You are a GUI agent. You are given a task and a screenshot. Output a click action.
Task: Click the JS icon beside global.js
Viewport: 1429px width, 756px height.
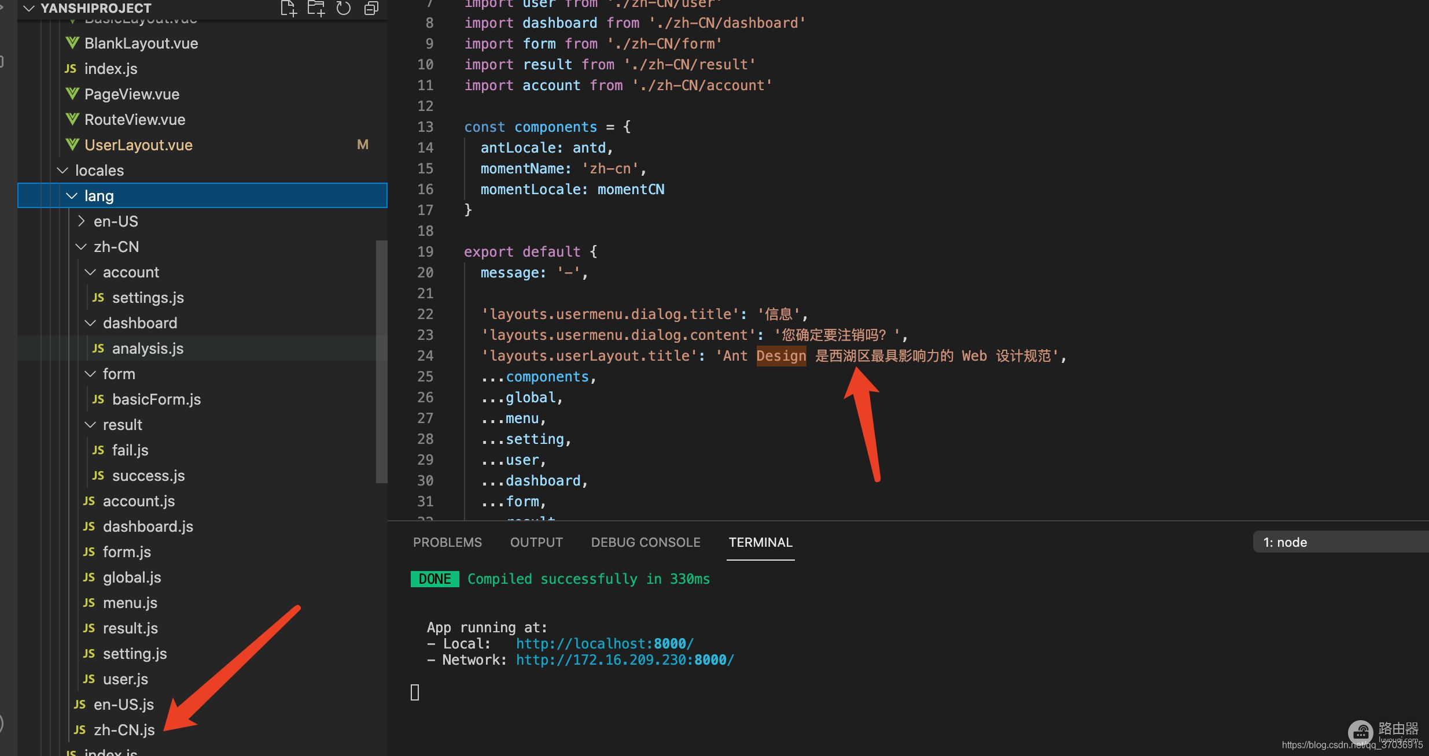pyautogui.click(x=89, y=577)
